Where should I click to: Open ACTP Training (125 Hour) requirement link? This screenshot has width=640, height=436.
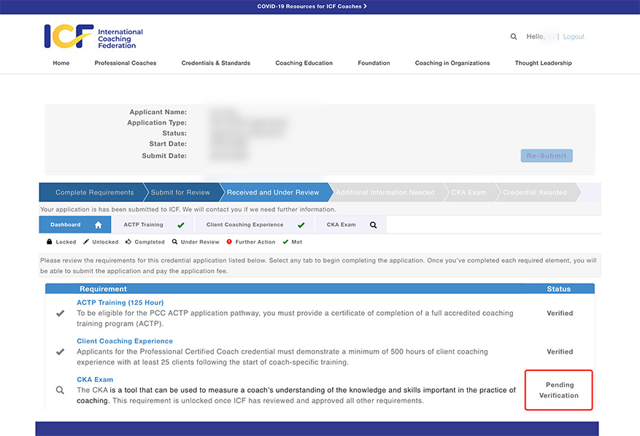(x=120, y=303)
